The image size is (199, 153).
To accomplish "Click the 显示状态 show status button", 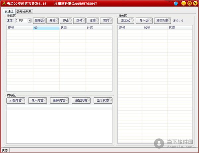I will coord(103,100).
